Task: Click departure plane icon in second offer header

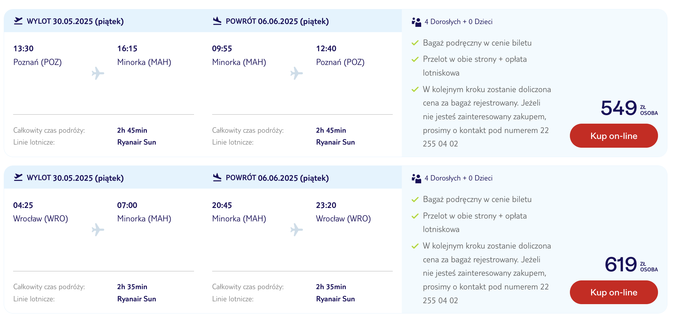Action: pos(18,177)
